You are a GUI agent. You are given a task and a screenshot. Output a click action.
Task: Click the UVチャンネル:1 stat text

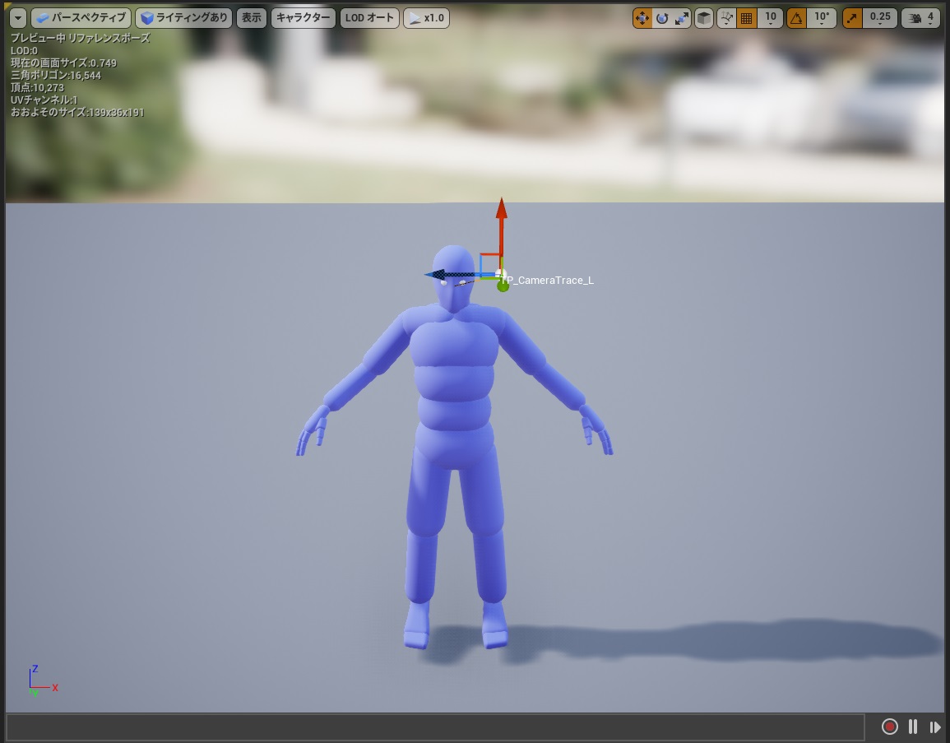44,100
